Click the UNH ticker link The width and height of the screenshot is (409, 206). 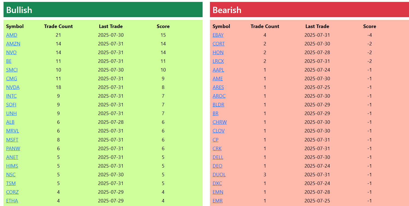click(x=11, y=113)
